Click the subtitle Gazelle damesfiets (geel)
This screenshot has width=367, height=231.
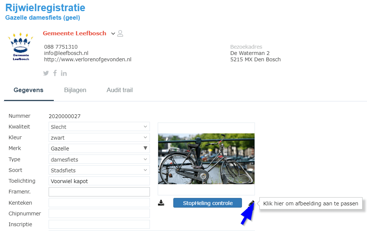(x=43, y=17)
